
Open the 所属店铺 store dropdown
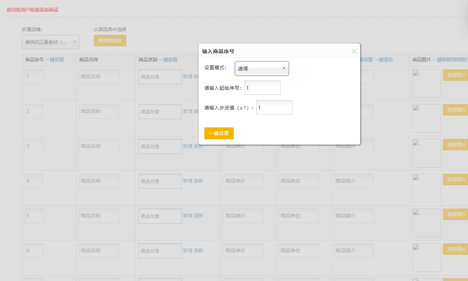tap(51, 42)
